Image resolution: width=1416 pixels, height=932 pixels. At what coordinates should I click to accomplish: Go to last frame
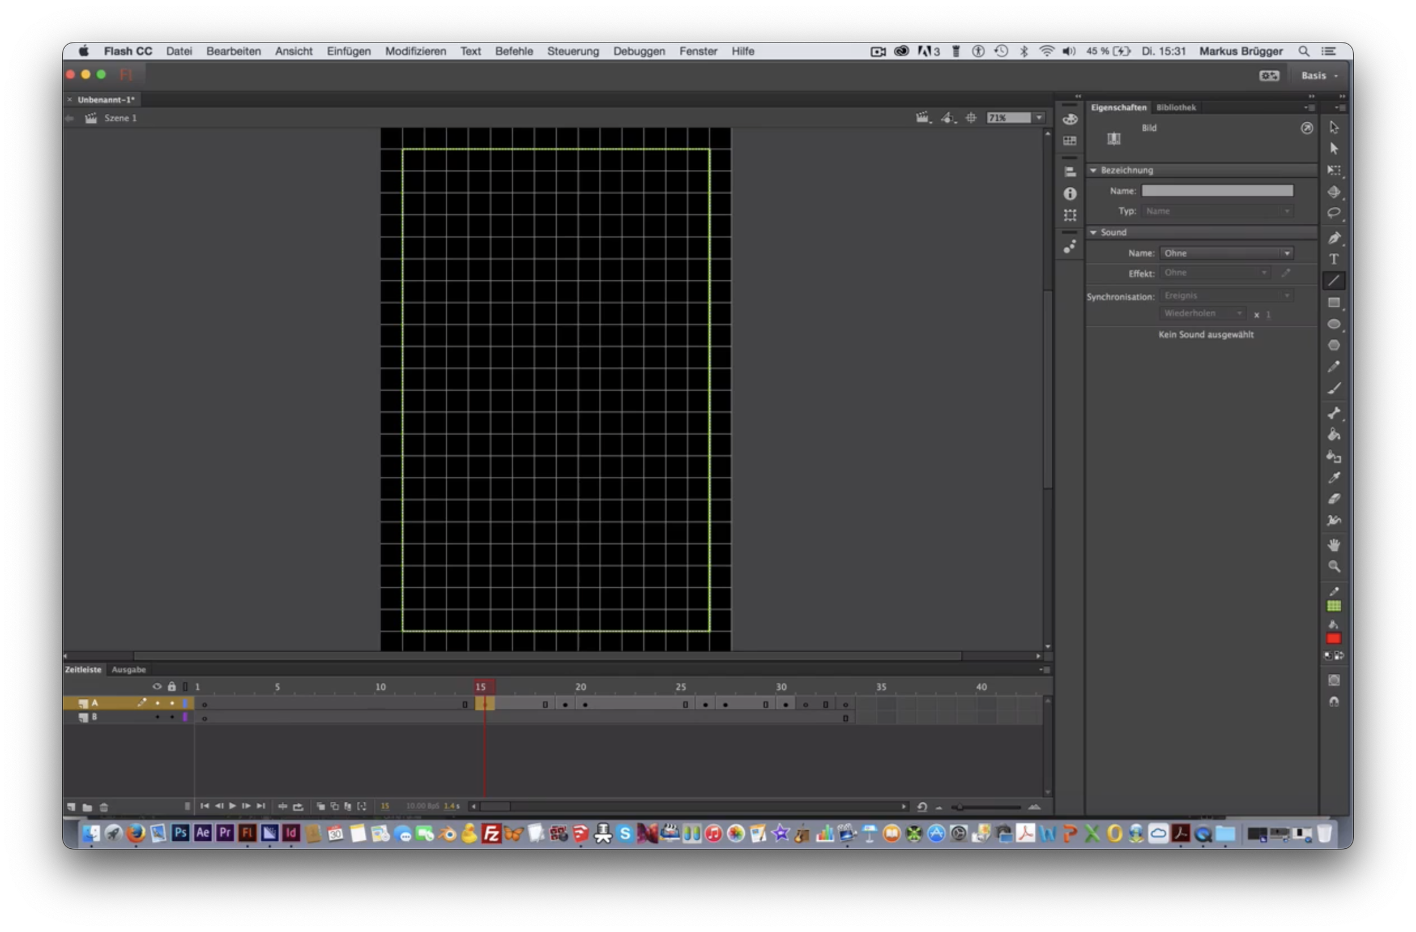(x=261, y=806)
